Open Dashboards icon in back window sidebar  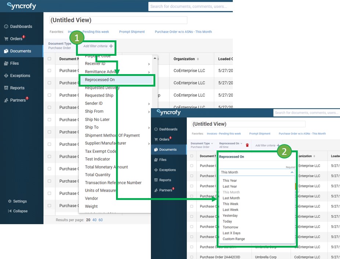(x=6, y=26)
